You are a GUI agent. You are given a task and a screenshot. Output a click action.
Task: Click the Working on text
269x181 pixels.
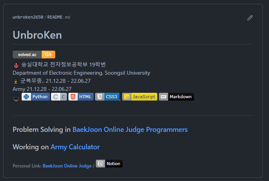[x=31, y=147]
